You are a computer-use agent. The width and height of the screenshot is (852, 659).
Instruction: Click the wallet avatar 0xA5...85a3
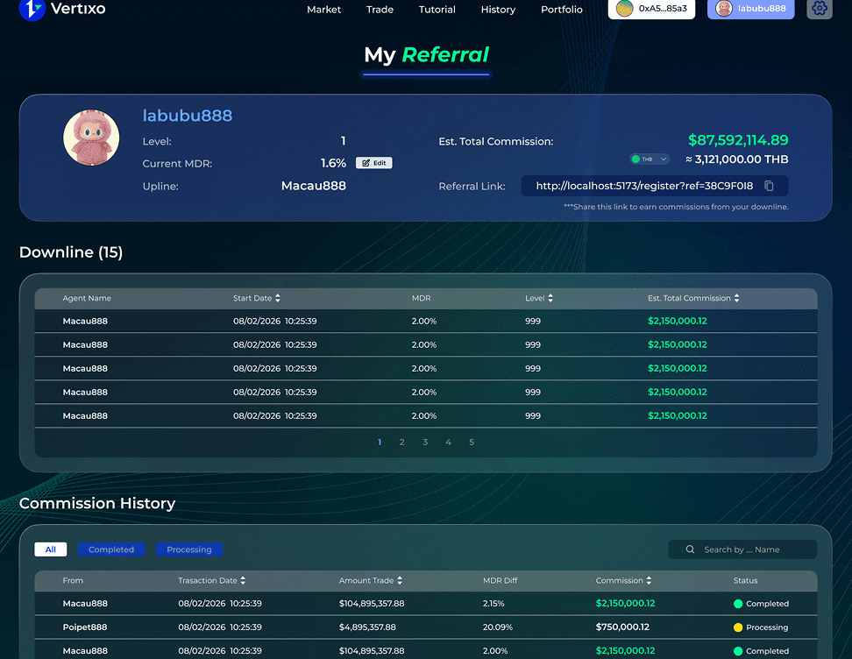624,9
